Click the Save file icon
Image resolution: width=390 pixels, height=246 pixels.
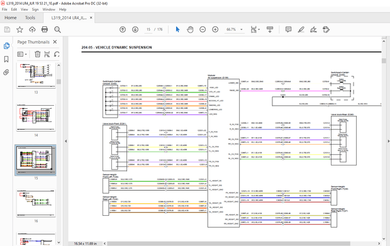[7, 30]
